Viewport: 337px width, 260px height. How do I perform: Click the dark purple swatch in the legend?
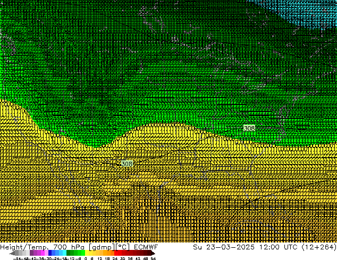[x=31, y=253]
